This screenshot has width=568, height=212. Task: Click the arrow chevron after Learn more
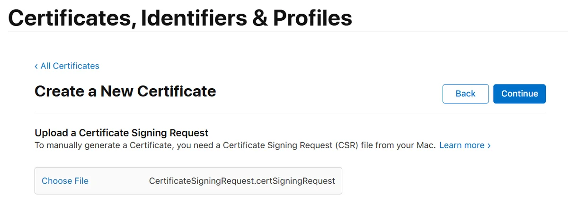click(489, 145)
